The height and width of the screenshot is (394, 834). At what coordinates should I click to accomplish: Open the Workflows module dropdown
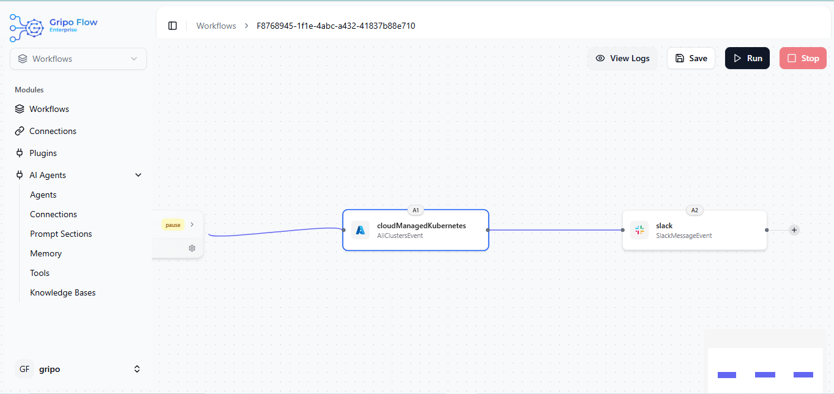point(78,59)
